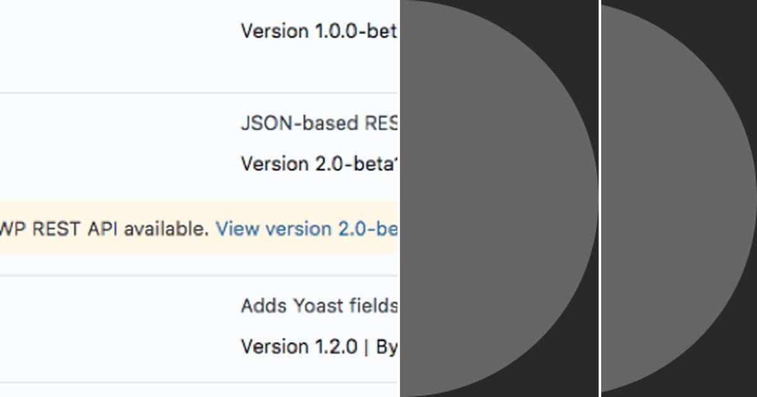The width and height of the screenshot is (757, 397).
Task: Click the divider line above JSON-based REST row
Action: [189, 90]
